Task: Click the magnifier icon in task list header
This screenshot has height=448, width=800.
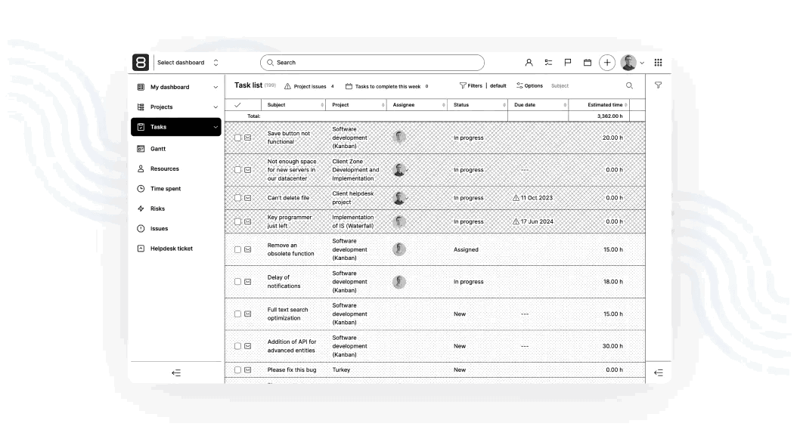Action: coord(629,85)
